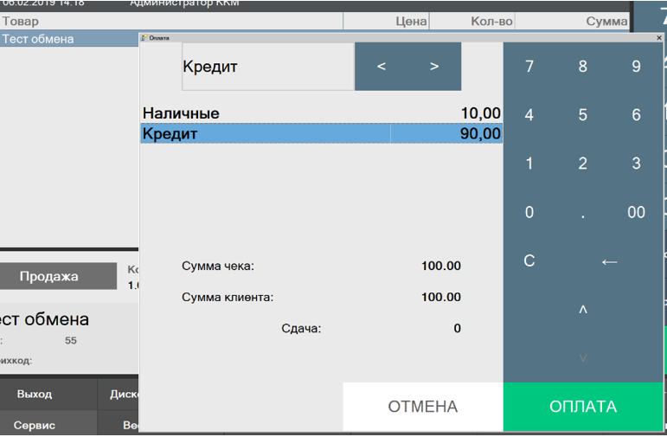The height and width of the screenshot is (437, 667).
Task: Click the down caret on keypad
Action: [582, 358]
